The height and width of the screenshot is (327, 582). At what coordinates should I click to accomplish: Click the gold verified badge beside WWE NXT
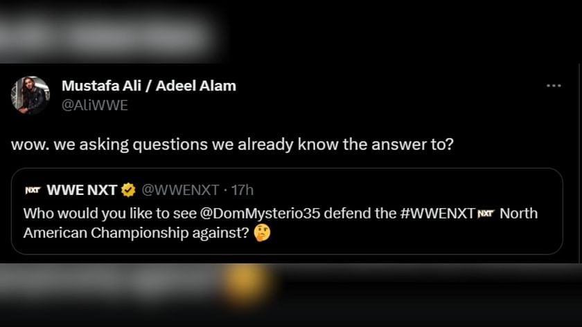point(128,190)
